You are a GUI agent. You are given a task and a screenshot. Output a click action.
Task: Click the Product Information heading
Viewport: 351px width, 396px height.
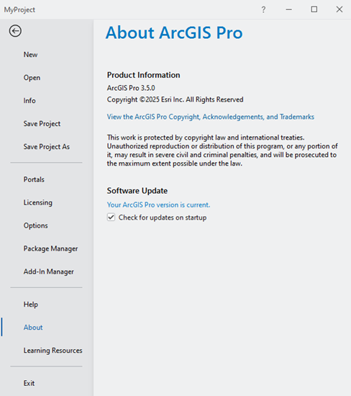tap(143, 75)
